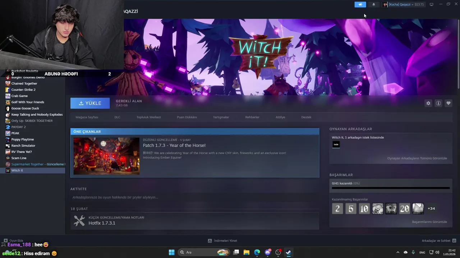
Task: Select the '2' locked achievement icon
Action: coord(337,209)
